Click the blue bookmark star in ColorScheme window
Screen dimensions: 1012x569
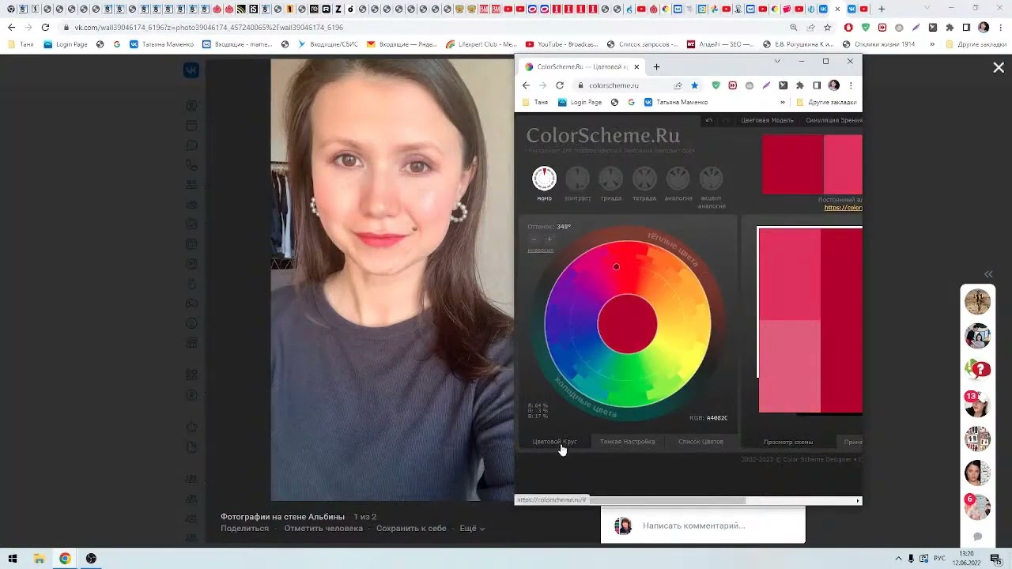click(x=694, y=85)
